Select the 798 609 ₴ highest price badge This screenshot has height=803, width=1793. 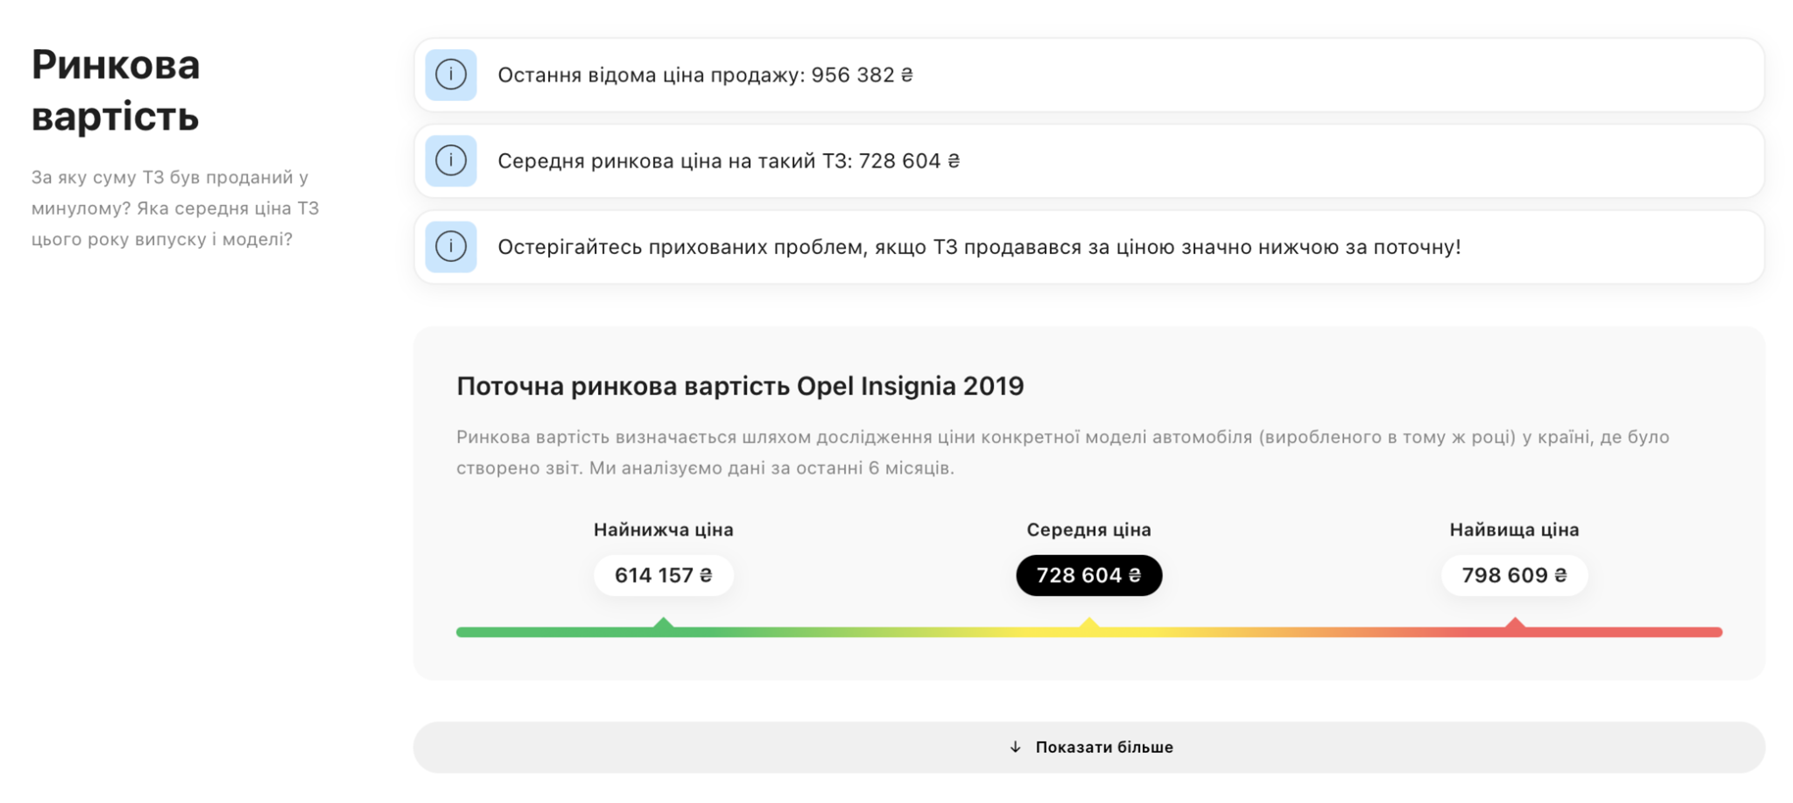tap(1514, 575)
